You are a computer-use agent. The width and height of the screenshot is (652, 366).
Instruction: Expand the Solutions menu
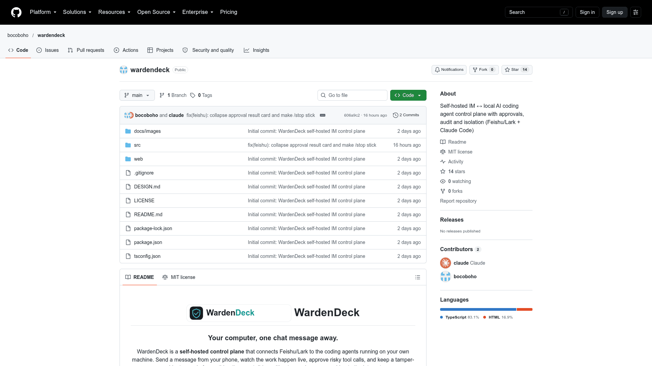coord(77,12)
